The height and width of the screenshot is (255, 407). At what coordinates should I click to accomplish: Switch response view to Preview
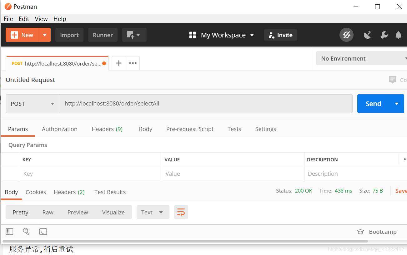tap(78, 212)
